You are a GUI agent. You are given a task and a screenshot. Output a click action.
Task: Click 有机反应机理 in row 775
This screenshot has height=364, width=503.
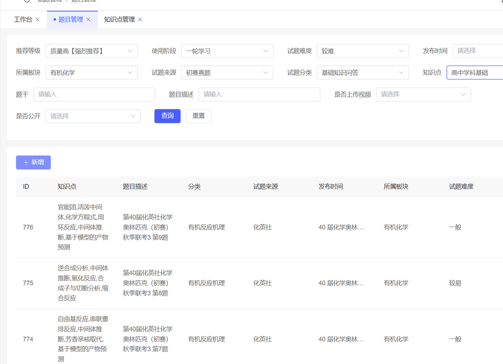coord(206,283)
